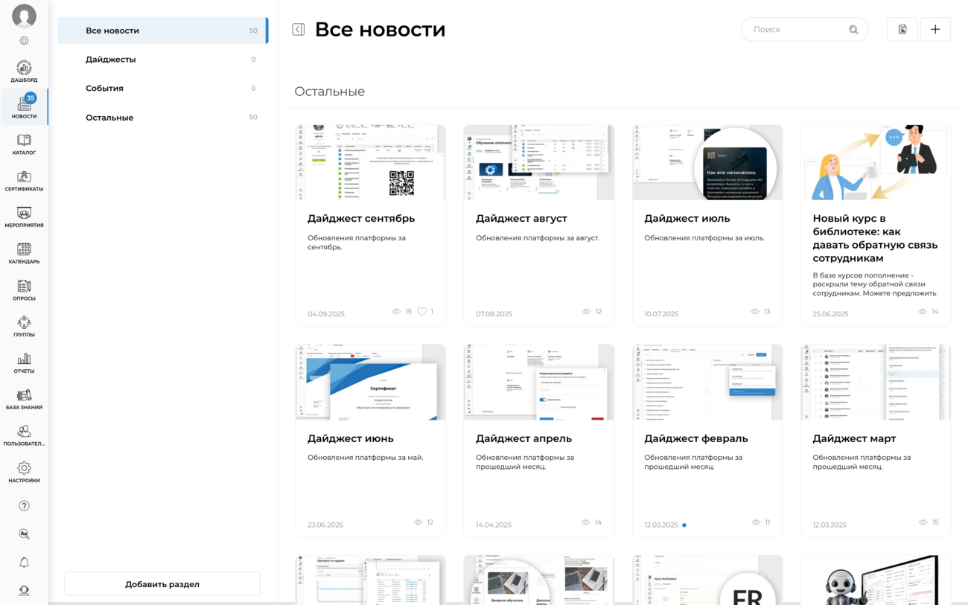
Task: Click the Остальные heading above news cards
Action: (329, 92)
